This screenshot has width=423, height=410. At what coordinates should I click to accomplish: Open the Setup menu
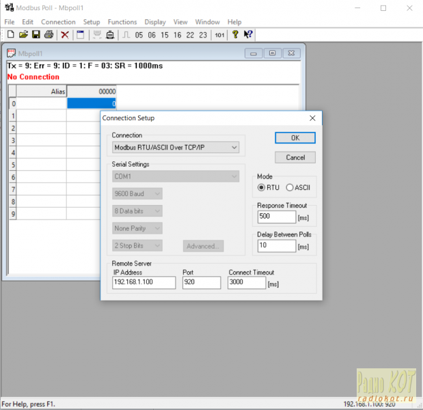point(92,22)
